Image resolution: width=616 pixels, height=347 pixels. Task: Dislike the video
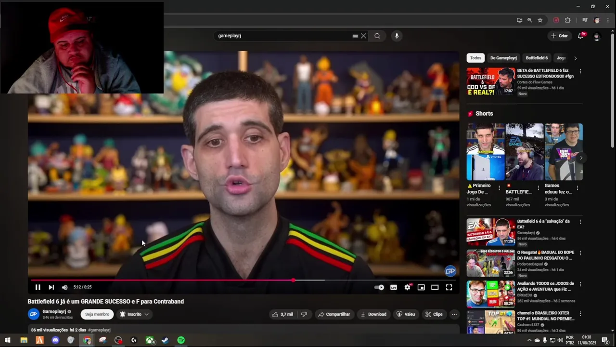(x=304, y=314)
